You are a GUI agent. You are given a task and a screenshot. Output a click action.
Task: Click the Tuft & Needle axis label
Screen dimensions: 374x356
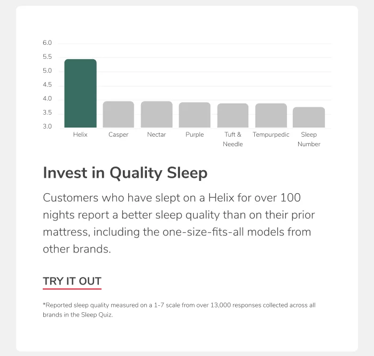[232, 139]
